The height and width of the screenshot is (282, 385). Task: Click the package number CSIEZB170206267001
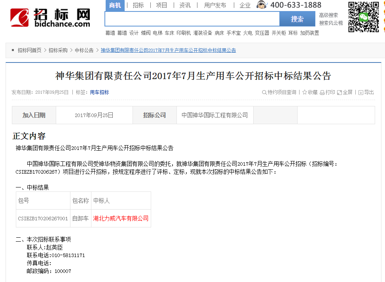point(43,218)
